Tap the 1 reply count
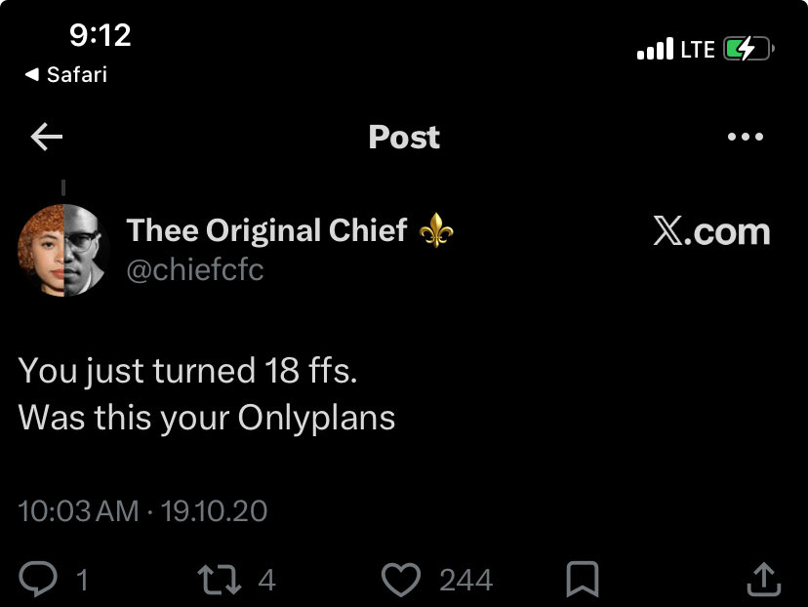The image size is (808, 607). pyautogui.click(x=82, y=581)
